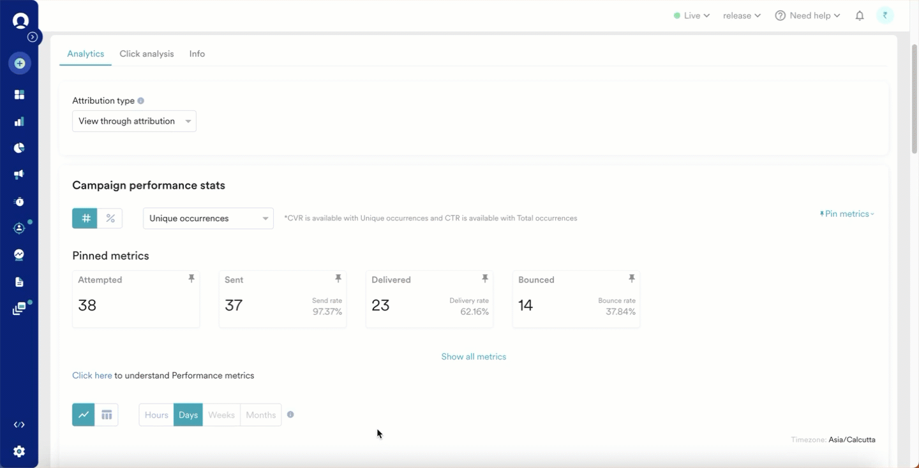Click the Send rate 97.37% value
919x468 pixels.
click(327, 312)
